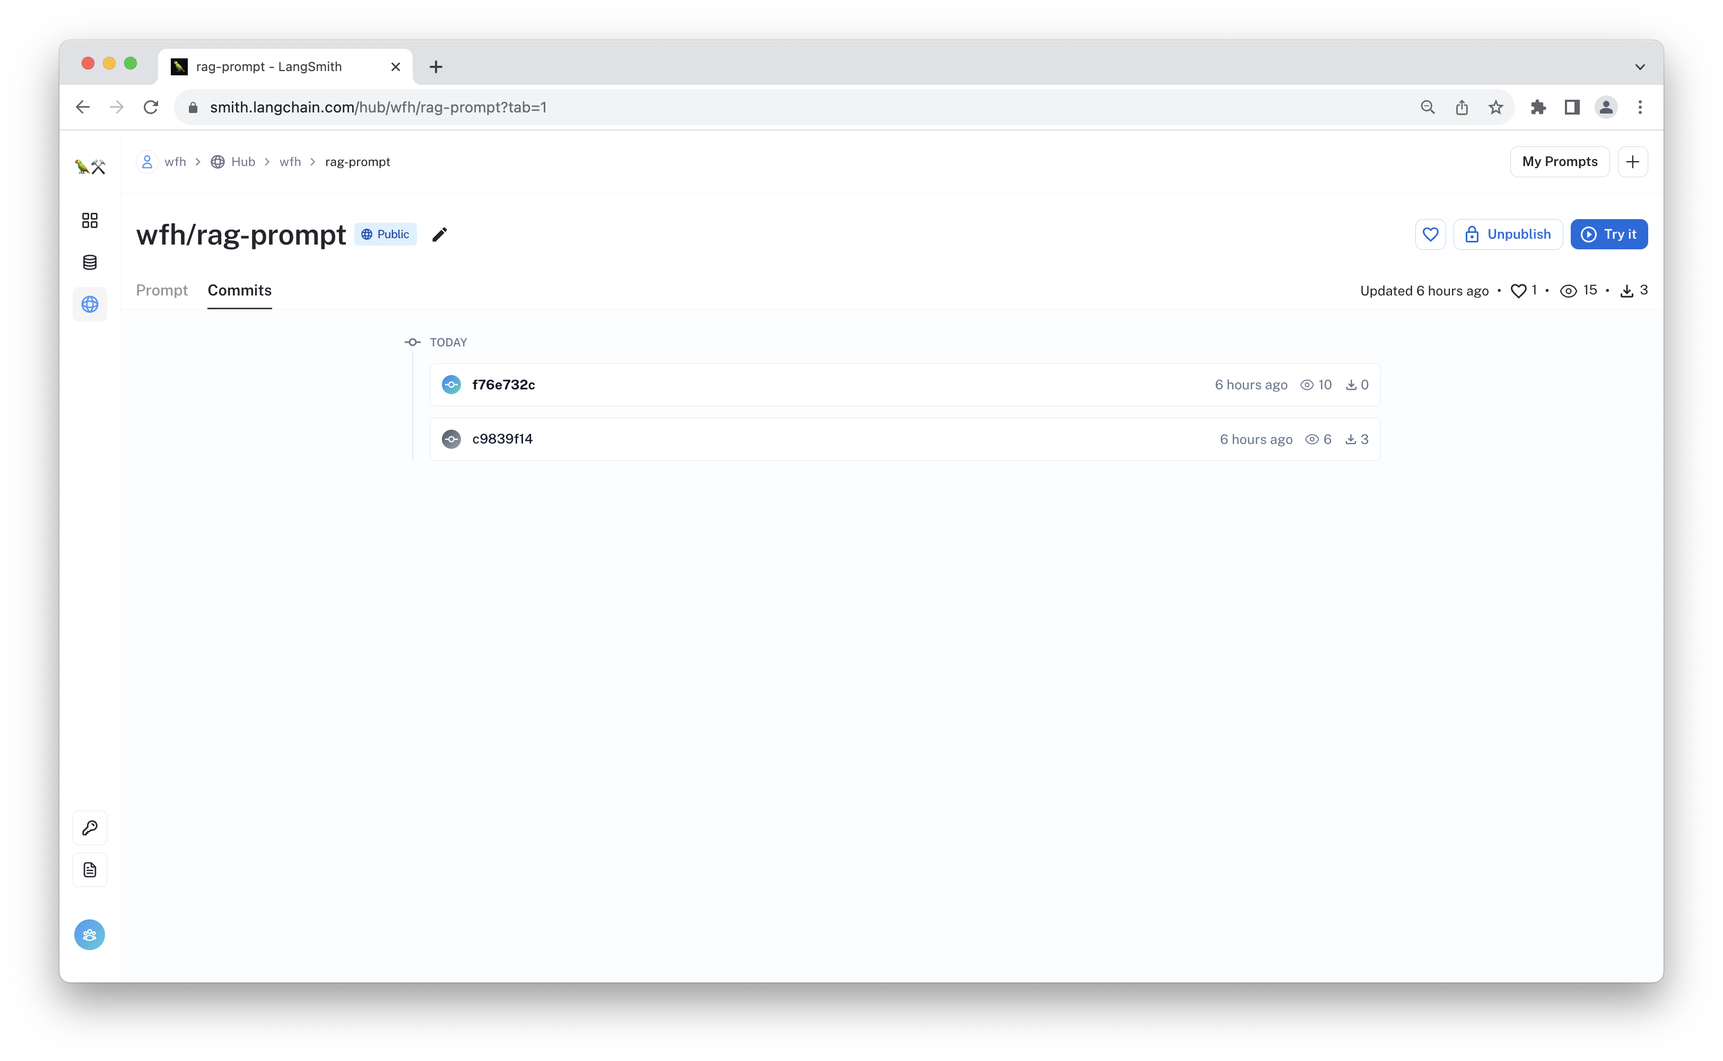
Task: Click the TODAY timeline label
Action: (448, 343)
